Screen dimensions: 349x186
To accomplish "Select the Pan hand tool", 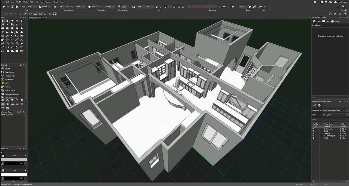I will pyautogui.click(x=7, y=21).
